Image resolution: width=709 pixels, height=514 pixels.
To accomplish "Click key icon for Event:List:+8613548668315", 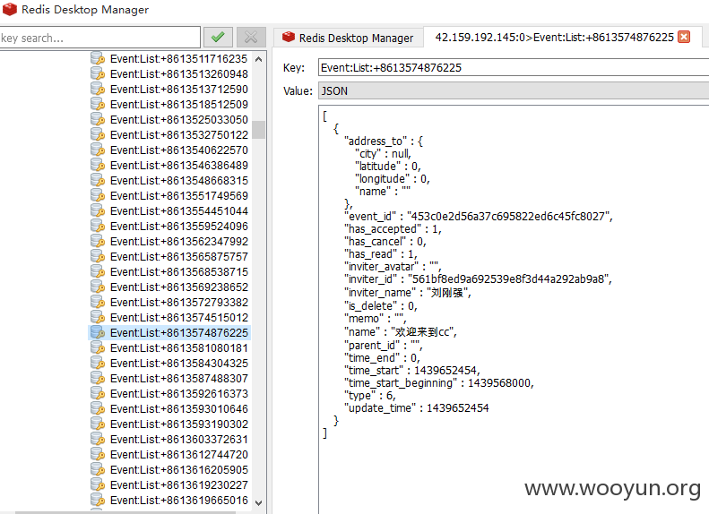I will pyautogui.click(x=98, y=180).
